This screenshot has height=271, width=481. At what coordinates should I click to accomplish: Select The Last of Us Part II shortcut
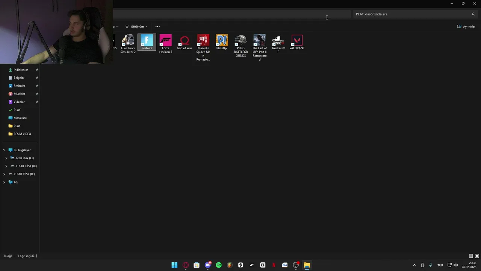[x=259, y=47]
